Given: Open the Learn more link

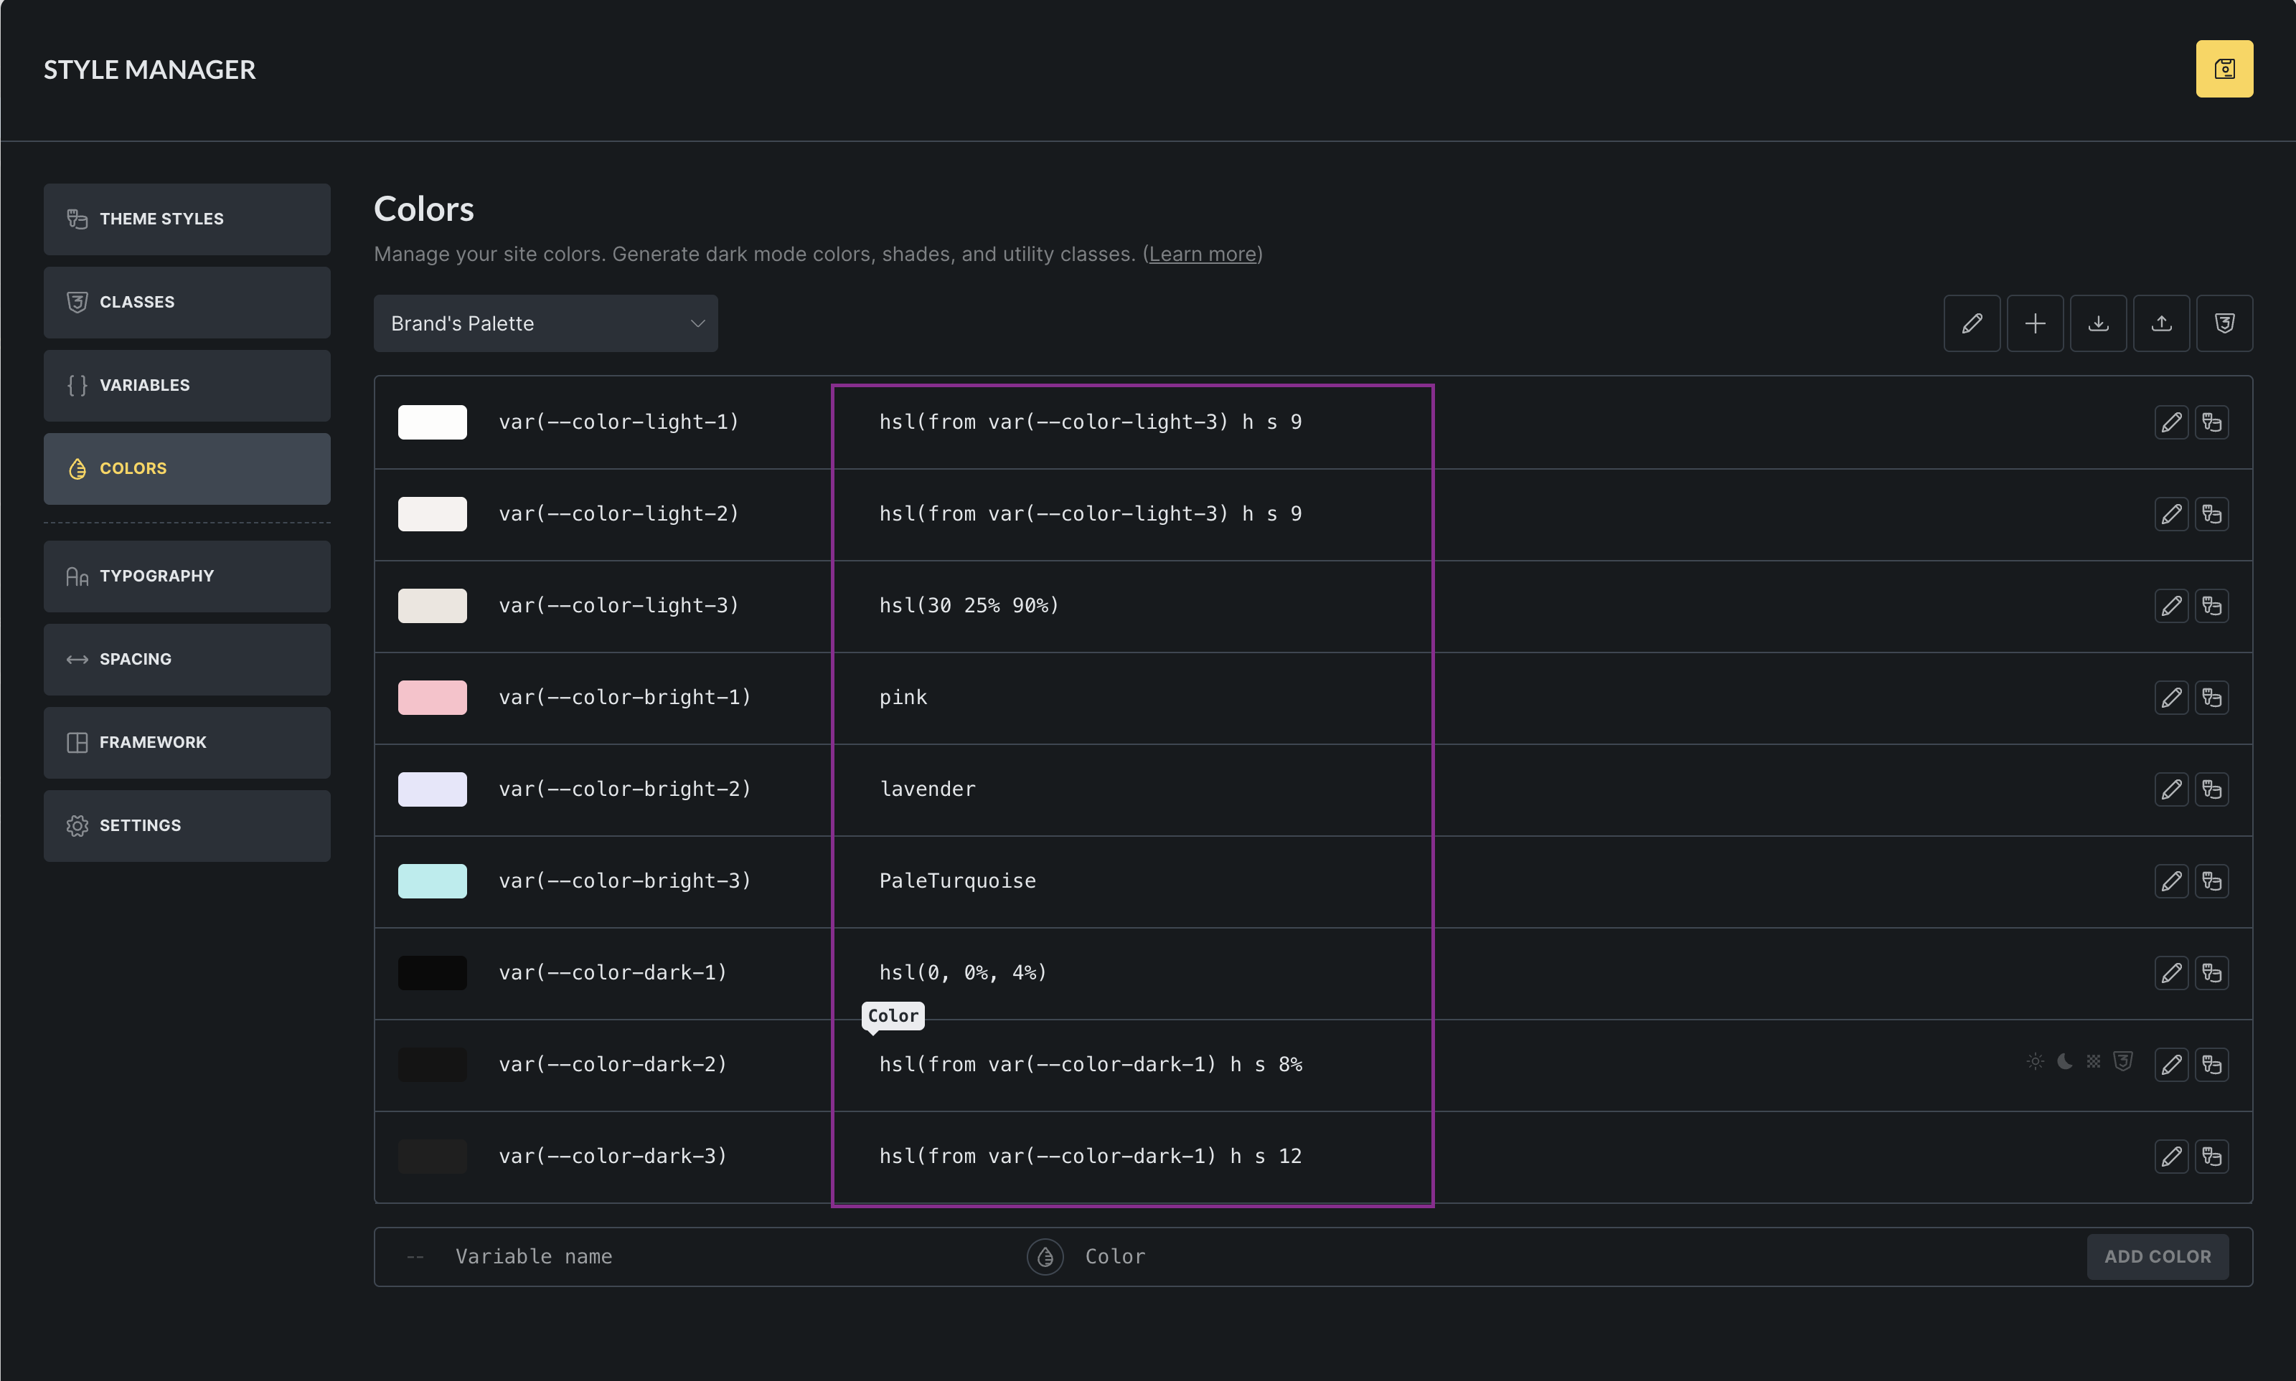Looking at the screenshot, I should 1202,254.
